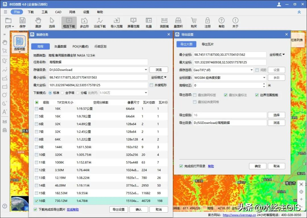This screenshot has width=307, height=218.
Task: Select the text annotation A tool in sidebar
Action: 5,112
